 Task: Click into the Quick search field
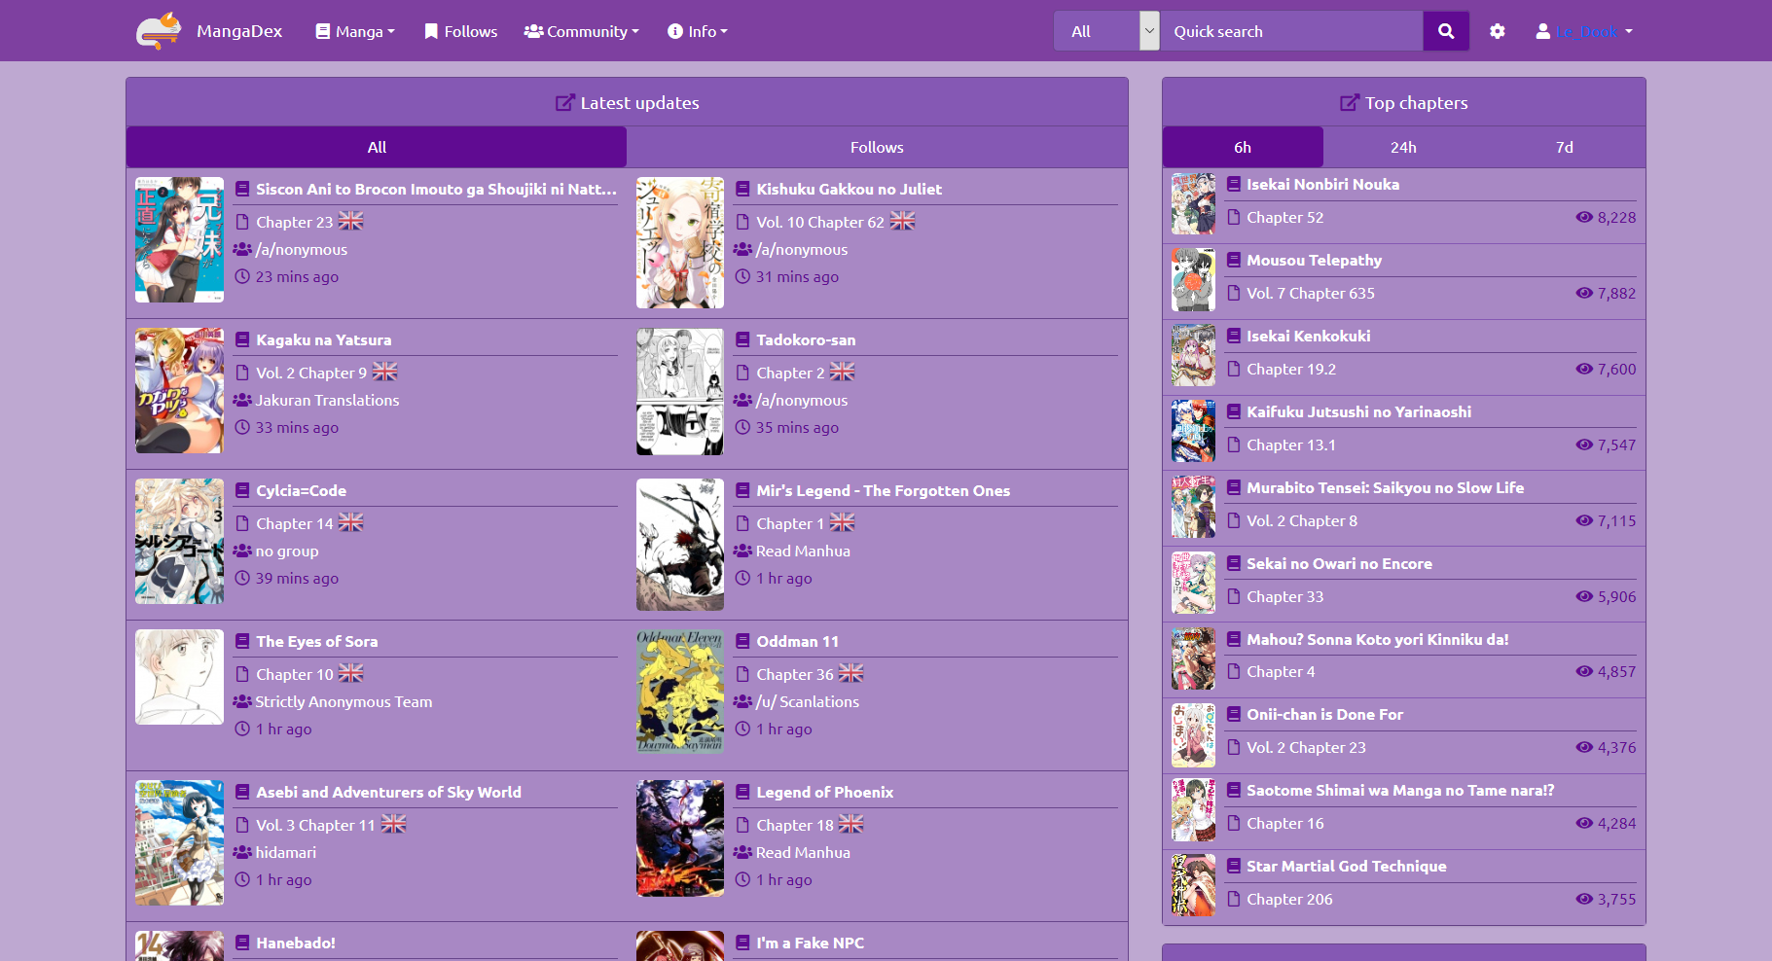pyautogui.click(x=1290, y=31)
